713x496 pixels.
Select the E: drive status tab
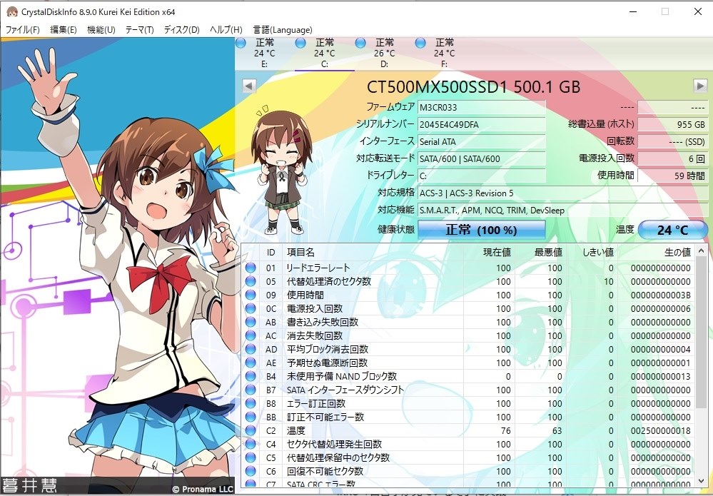265,54
